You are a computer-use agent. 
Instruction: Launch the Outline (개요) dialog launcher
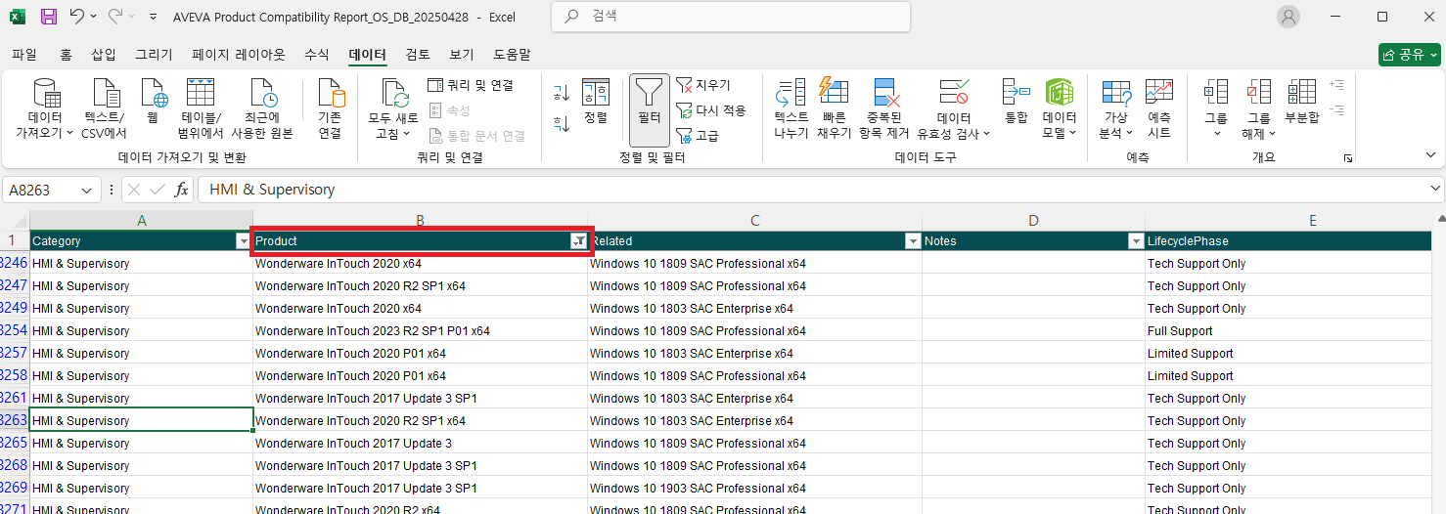pyautogui.click(x=1347, y=157)
